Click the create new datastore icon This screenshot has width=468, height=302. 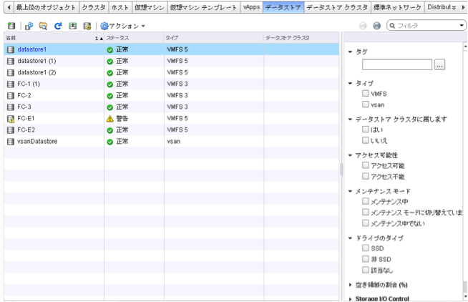11,25
